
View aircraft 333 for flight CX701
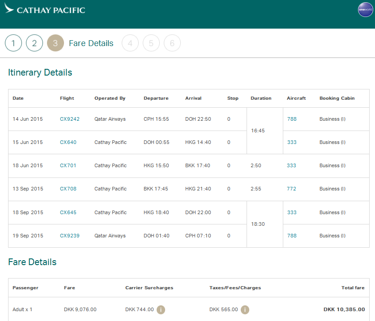tap(291, 165)
